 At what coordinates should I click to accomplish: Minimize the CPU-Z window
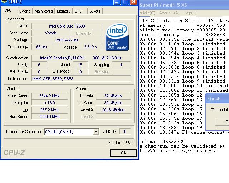coord(117,2)
